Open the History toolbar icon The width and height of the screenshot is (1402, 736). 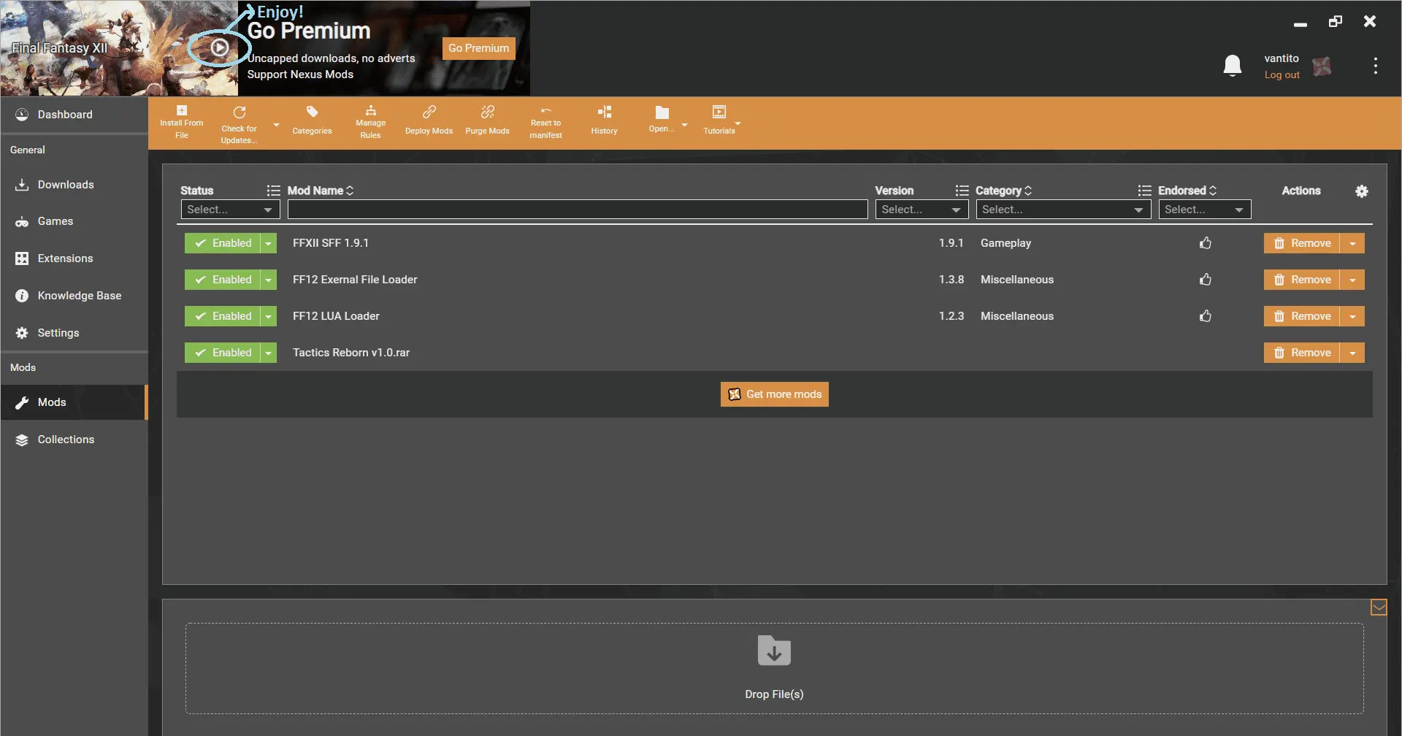pyautogui.click(x=605, y=112)
